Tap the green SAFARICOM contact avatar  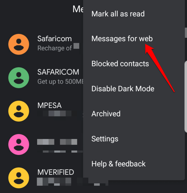[19, 78]
